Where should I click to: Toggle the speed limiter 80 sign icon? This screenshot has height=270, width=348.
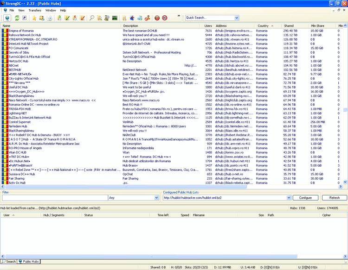[165, 18]
